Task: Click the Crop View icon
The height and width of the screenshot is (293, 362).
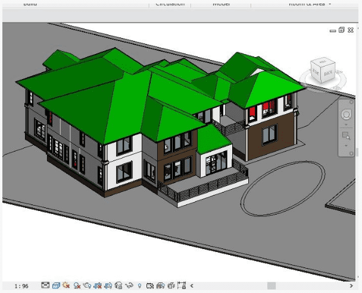Action: pos(98,286)
